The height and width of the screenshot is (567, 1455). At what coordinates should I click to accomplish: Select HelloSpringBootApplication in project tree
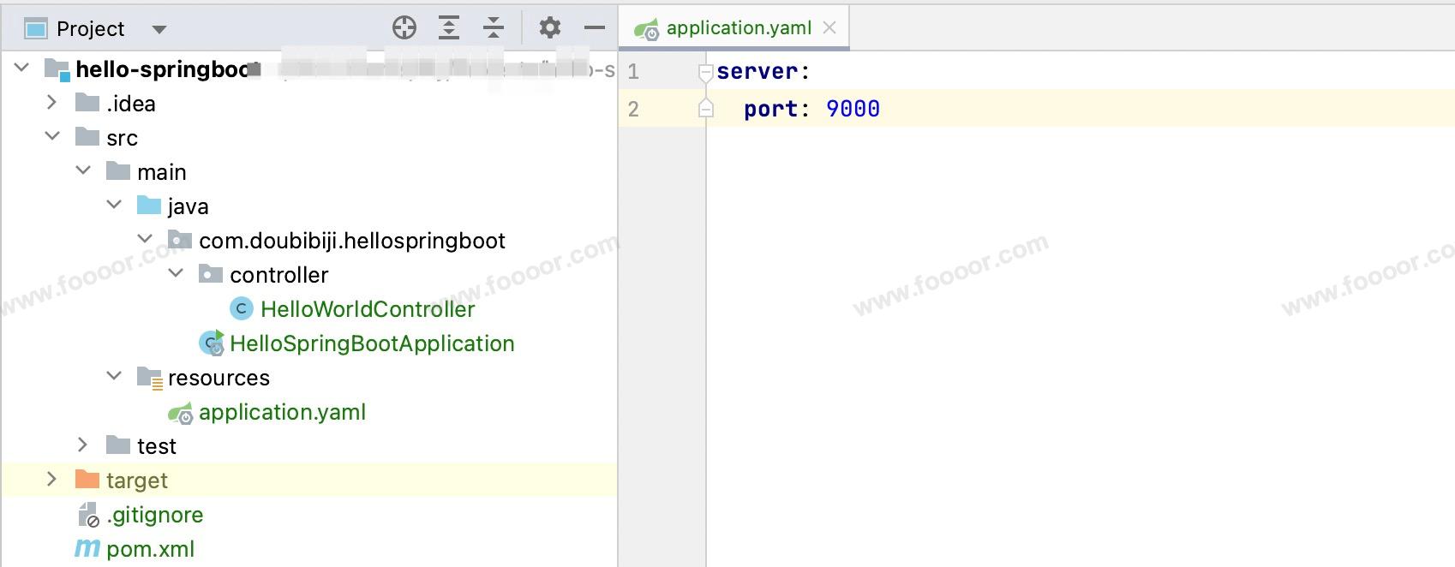(372, 343)
